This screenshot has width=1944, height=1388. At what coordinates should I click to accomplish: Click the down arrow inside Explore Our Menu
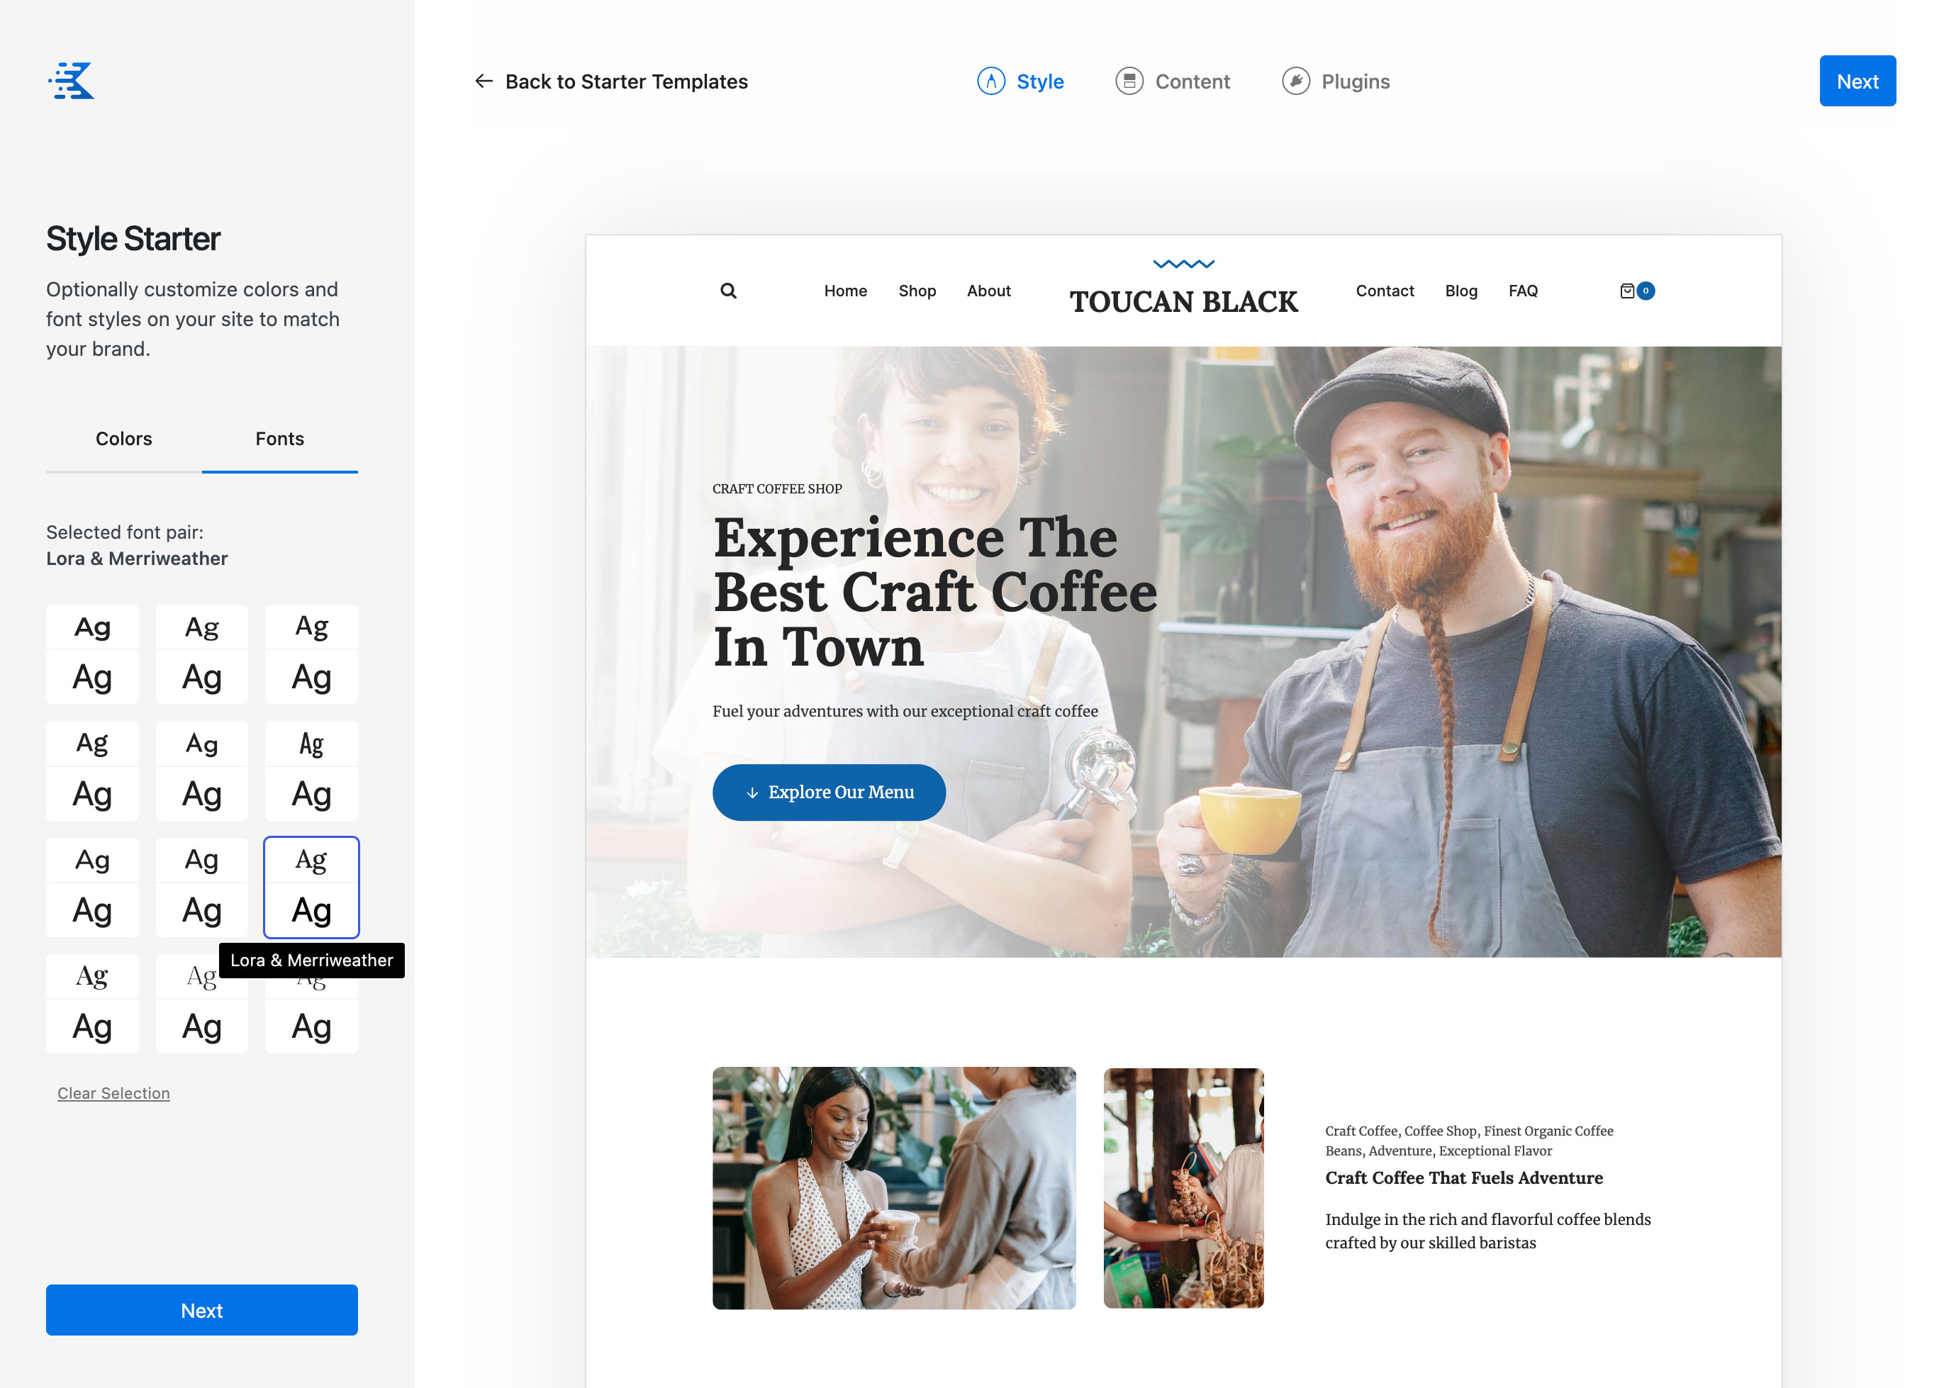[x=752, y=793]
